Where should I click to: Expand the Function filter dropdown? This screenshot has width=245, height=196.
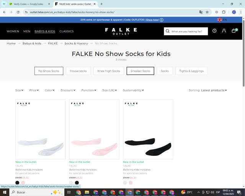click(x=89, y=90)
